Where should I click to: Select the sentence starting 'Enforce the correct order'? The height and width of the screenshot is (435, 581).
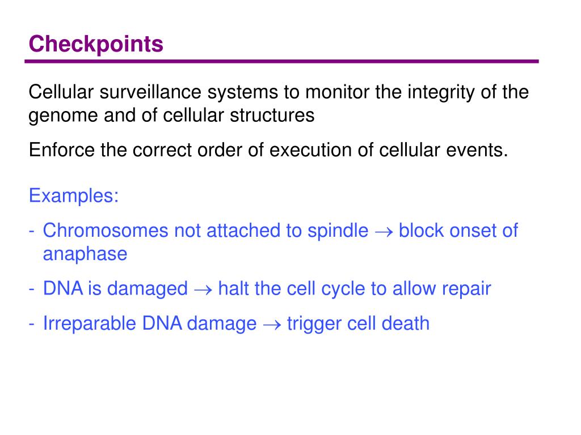(268, 150)
